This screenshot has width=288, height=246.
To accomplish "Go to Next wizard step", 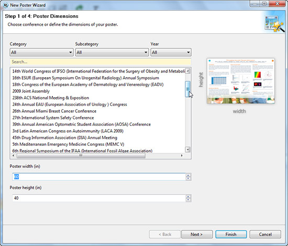I will [x=197, y=234].
